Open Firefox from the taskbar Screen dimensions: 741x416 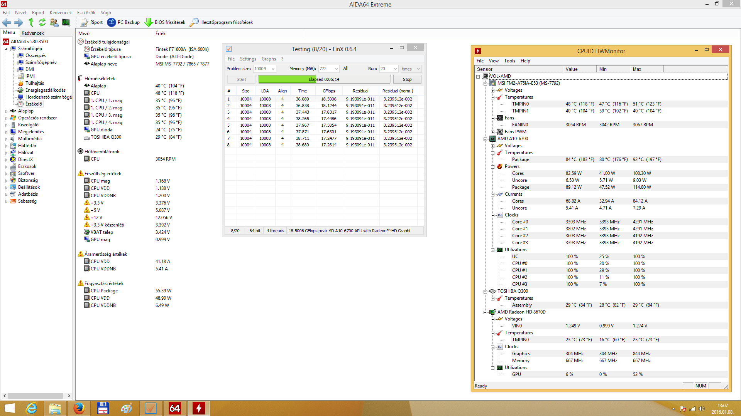pos(79,408)
